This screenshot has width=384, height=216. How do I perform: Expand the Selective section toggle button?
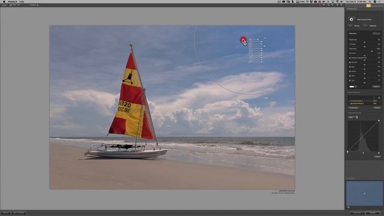[x=376, y=34]
